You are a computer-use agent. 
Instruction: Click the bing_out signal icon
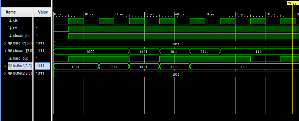(10, 58)
